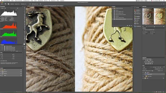Viewport: 166px width, 93px height.
Task: Open the Фильтр menu
Action: 46,1
